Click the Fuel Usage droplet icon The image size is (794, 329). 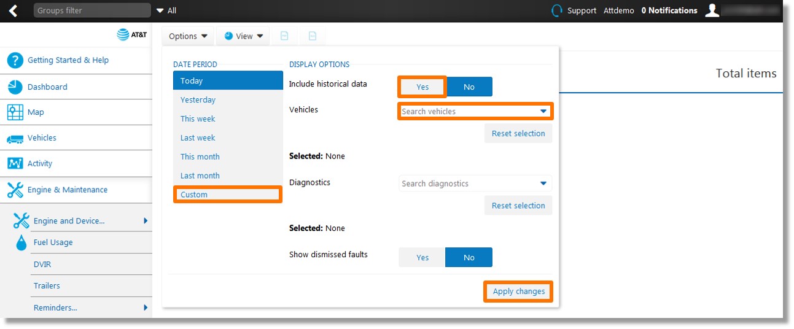[x=21, y=242]
